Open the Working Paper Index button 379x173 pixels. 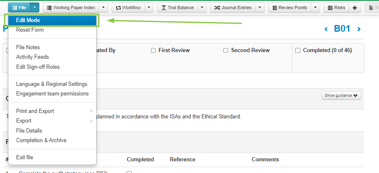point(71,8)
